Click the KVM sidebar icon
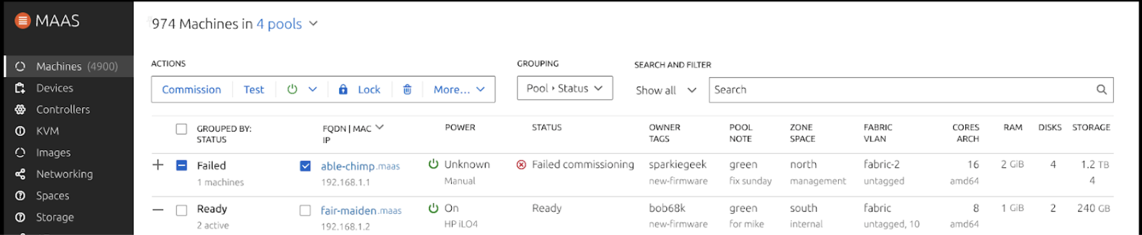Image resolution: width=1142 pixels, height=235 pixels. [21, 131]
